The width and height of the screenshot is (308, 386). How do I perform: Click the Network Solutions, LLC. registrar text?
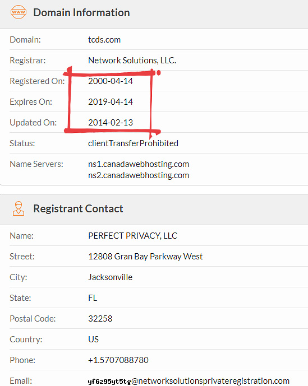132,61
